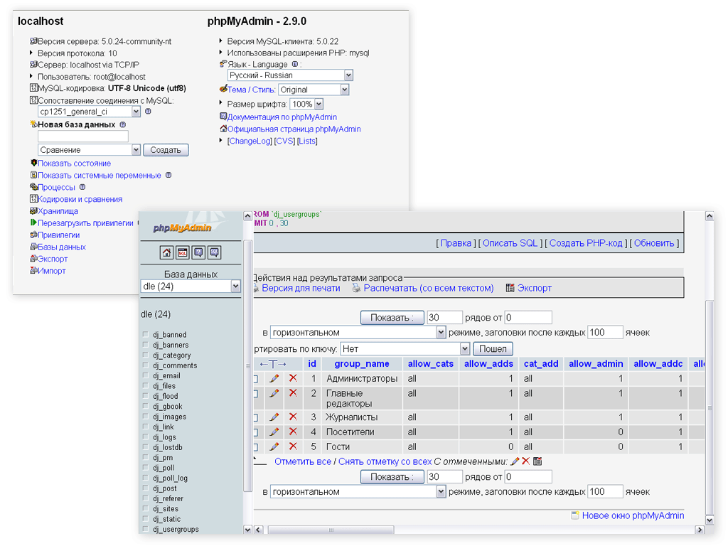
Task: Click the Показать button above the results table
Action: point(392,318)
